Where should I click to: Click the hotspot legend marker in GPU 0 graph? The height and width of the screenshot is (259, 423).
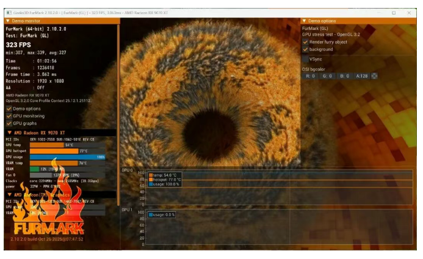pyautogui.click(x=151, y=180)
